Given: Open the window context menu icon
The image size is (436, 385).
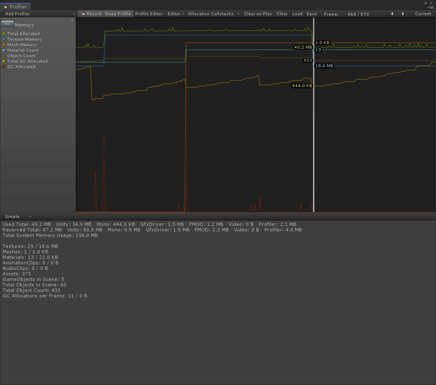Looking at the screenshot, I should [x=431, y=7].
